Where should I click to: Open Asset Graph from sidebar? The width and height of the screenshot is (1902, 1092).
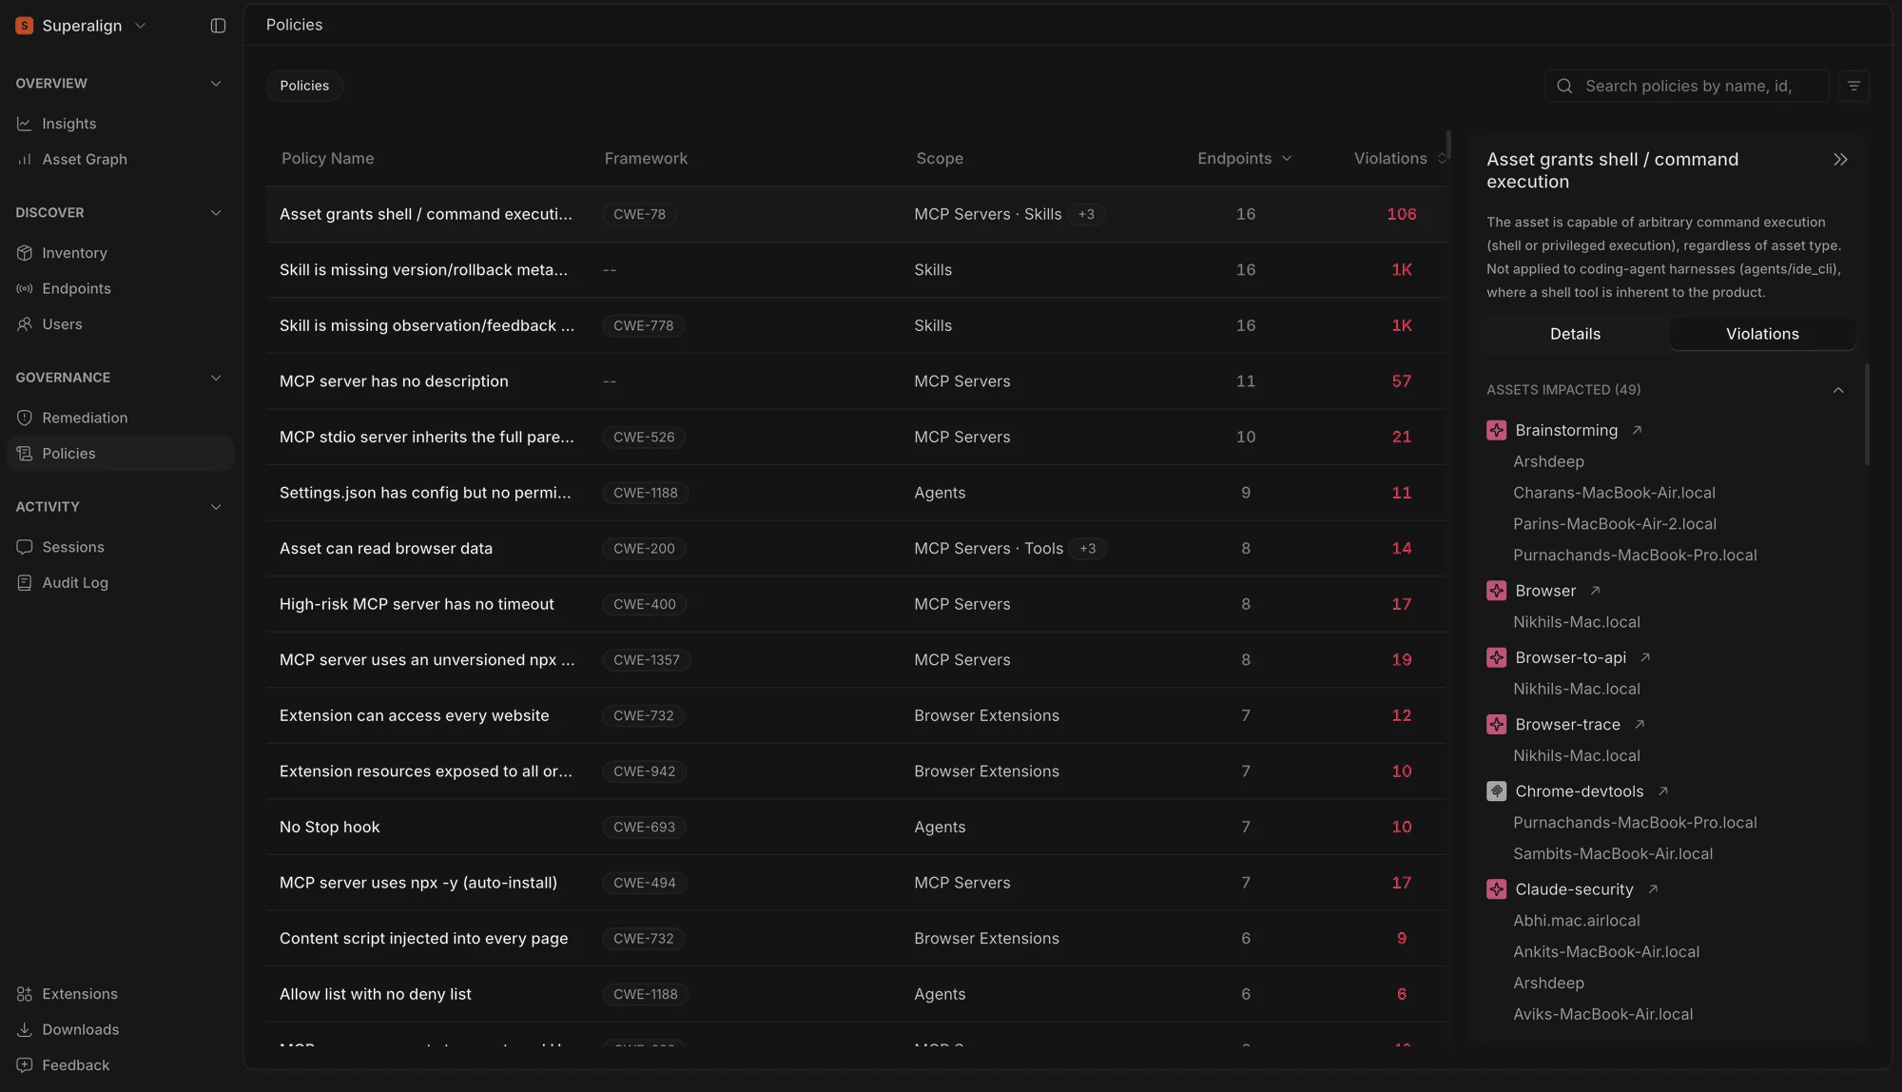[x=85, y=159]
